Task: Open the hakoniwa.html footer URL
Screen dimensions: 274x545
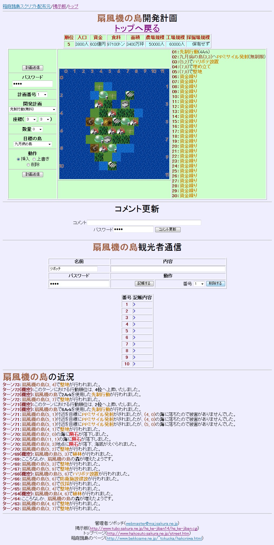Action: coord(154,538)
